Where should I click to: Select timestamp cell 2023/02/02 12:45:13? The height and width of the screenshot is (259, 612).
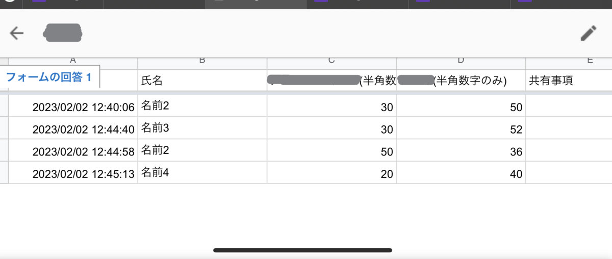73,173
